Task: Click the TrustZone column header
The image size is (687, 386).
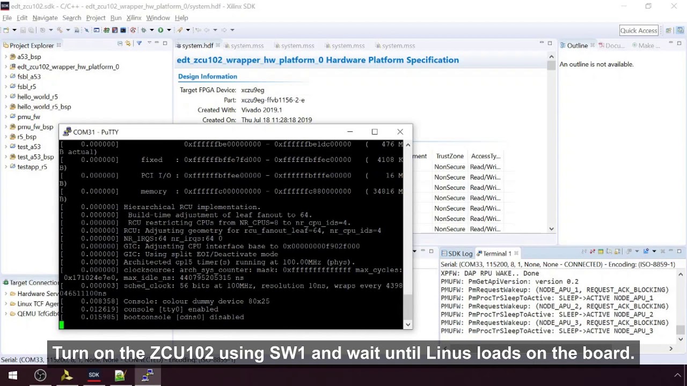Action: point(450,156)
